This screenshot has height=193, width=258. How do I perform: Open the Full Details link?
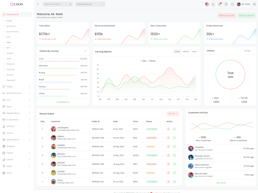point(63,102)
